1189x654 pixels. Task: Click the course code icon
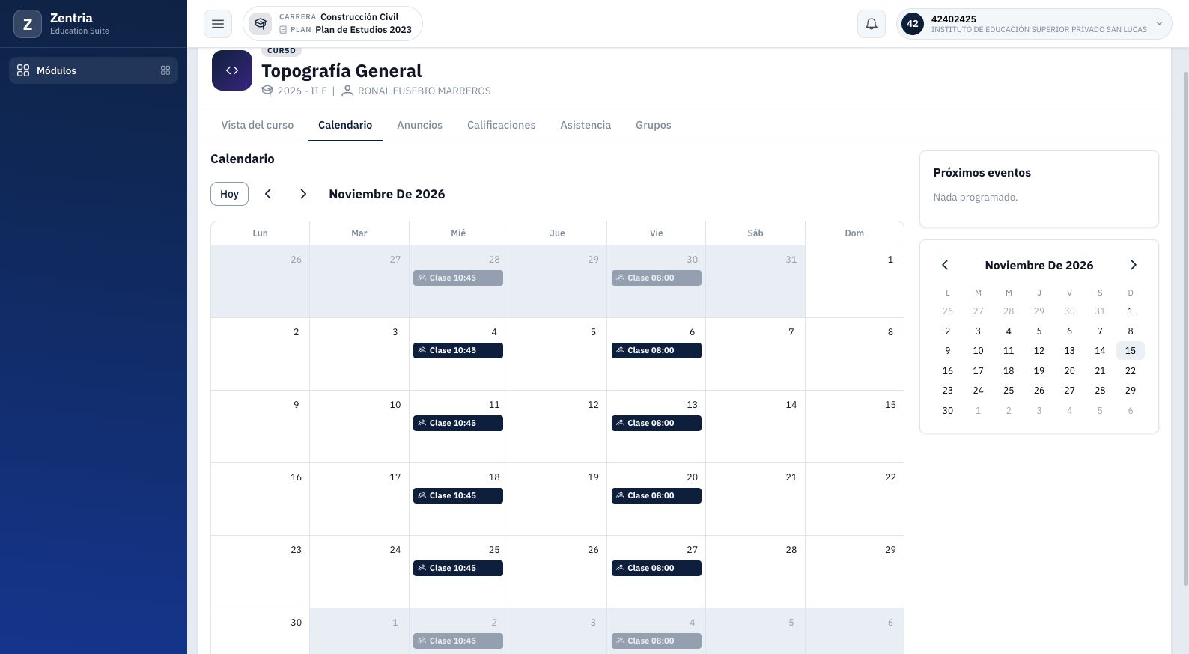[x=232, y=70]
